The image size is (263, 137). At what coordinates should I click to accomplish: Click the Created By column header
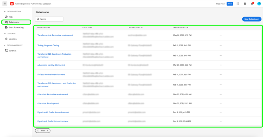87,27
